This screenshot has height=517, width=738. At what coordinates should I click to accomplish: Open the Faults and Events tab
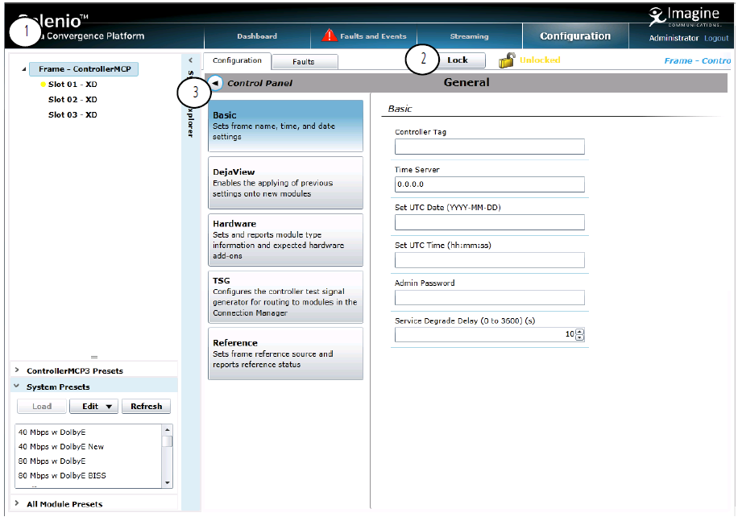click(364, 36)
